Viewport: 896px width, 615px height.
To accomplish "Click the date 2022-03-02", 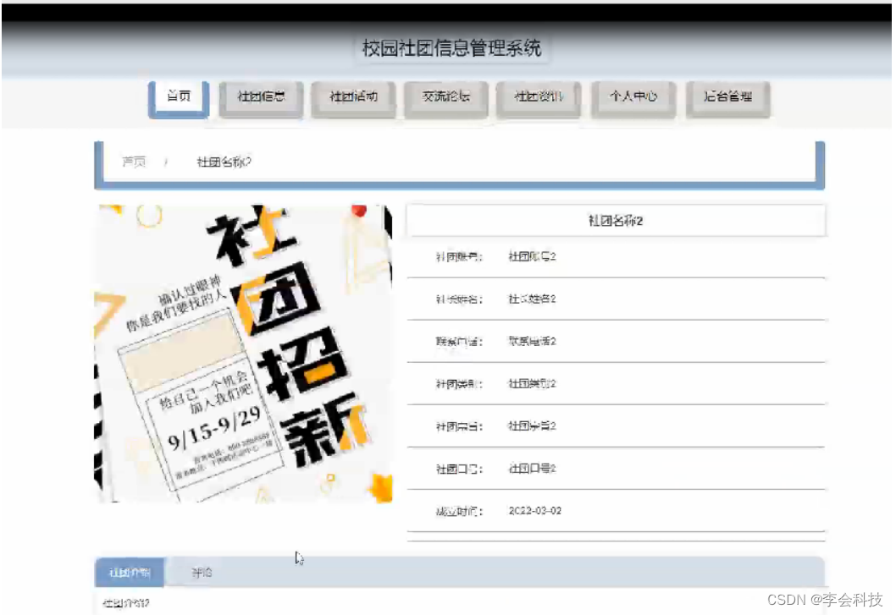I will pos(535,510).
